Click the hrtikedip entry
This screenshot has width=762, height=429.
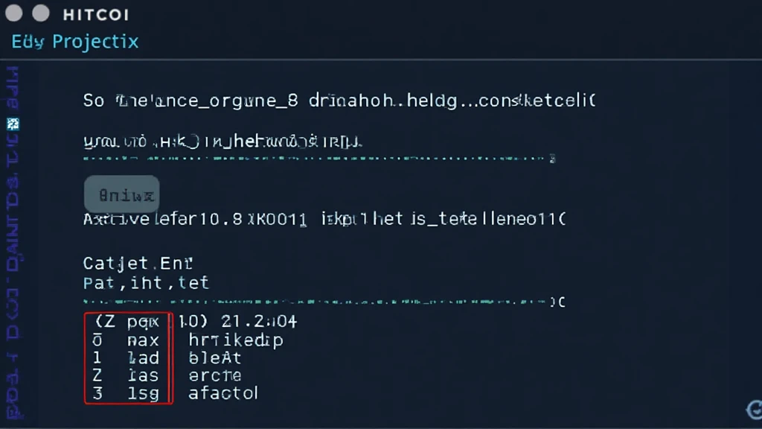click(236, 340)
